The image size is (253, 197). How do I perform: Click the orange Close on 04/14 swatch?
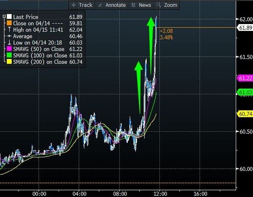tap(10, 24)
